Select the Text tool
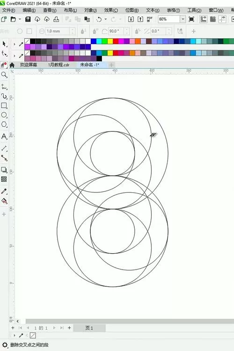The height and width of the screenshot is (351, 234). (4, 136)
